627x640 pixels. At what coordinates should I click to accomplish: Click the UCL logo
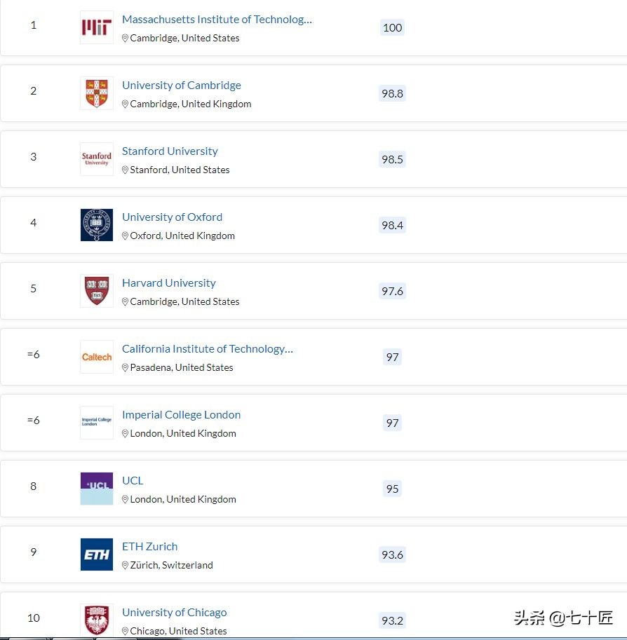[x=96, y=488]
